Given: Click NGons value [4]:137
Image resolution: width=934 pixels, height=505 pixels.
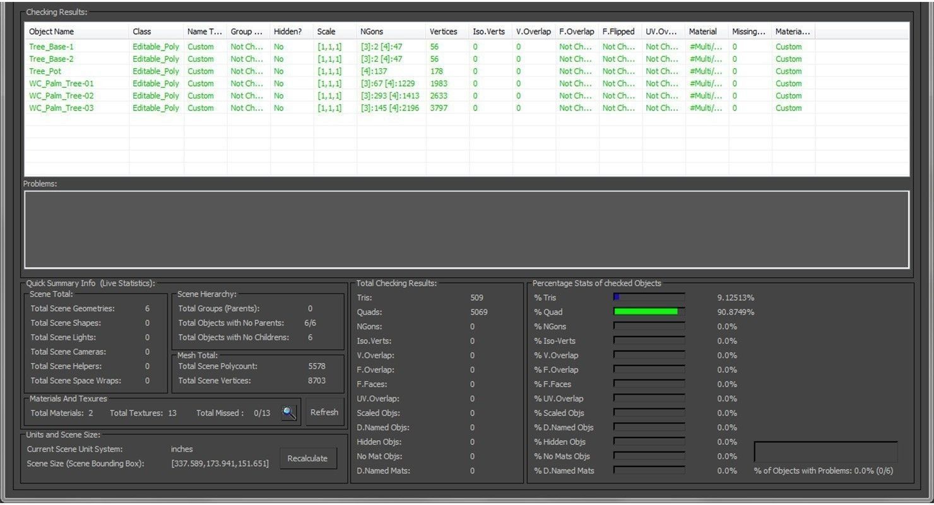Looking at the screenshot, I should [x=374, y=71].
